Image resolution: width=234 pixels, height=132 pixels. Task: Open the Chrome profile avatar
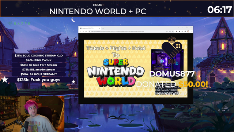[188, 32]
